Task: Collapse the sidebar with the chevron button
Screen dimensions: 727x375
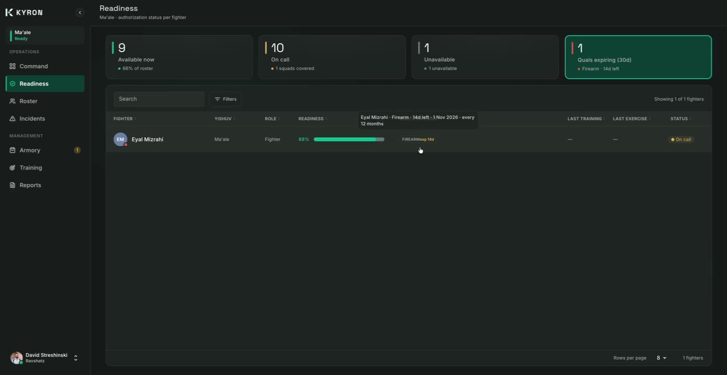Action: point(80,12)
